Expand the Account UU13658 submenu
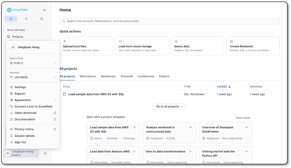 point(33,77)
